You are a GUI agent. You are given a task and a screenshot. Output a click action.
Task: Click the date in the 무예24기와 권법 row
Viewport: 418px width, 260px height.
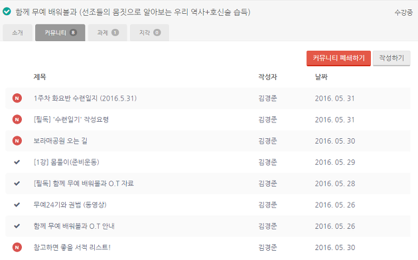coord(335,205)
